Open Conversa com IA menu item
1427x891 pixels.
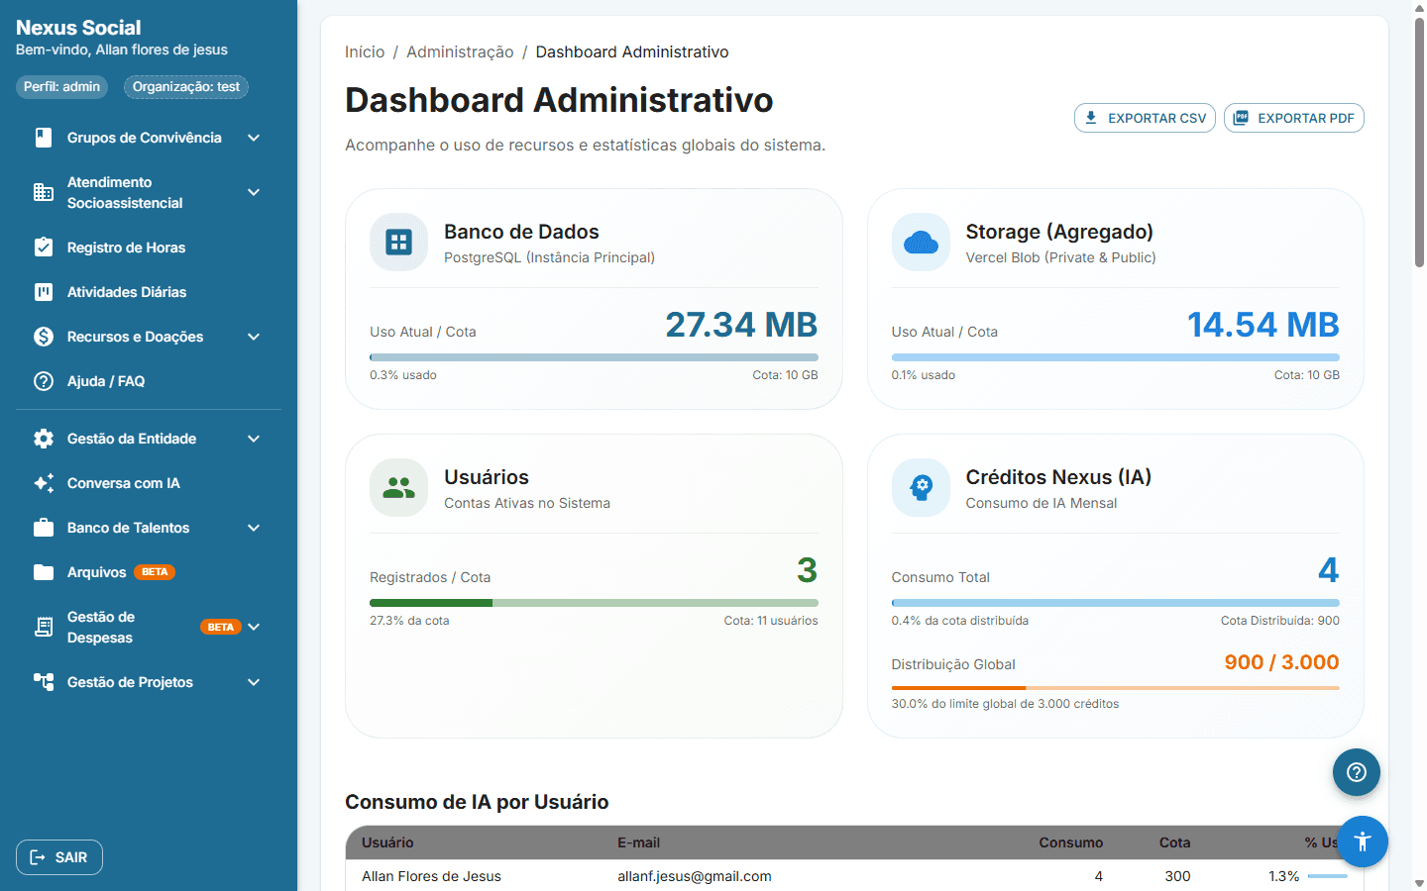click(149, 483)
